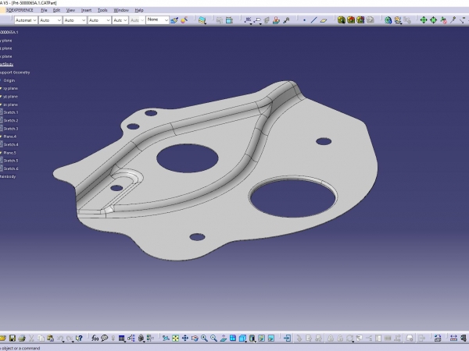The width and height of the screenshot is (469, 351).
Task: Open the third Auto properties dropdown
Action: click(x=75, y=20)
